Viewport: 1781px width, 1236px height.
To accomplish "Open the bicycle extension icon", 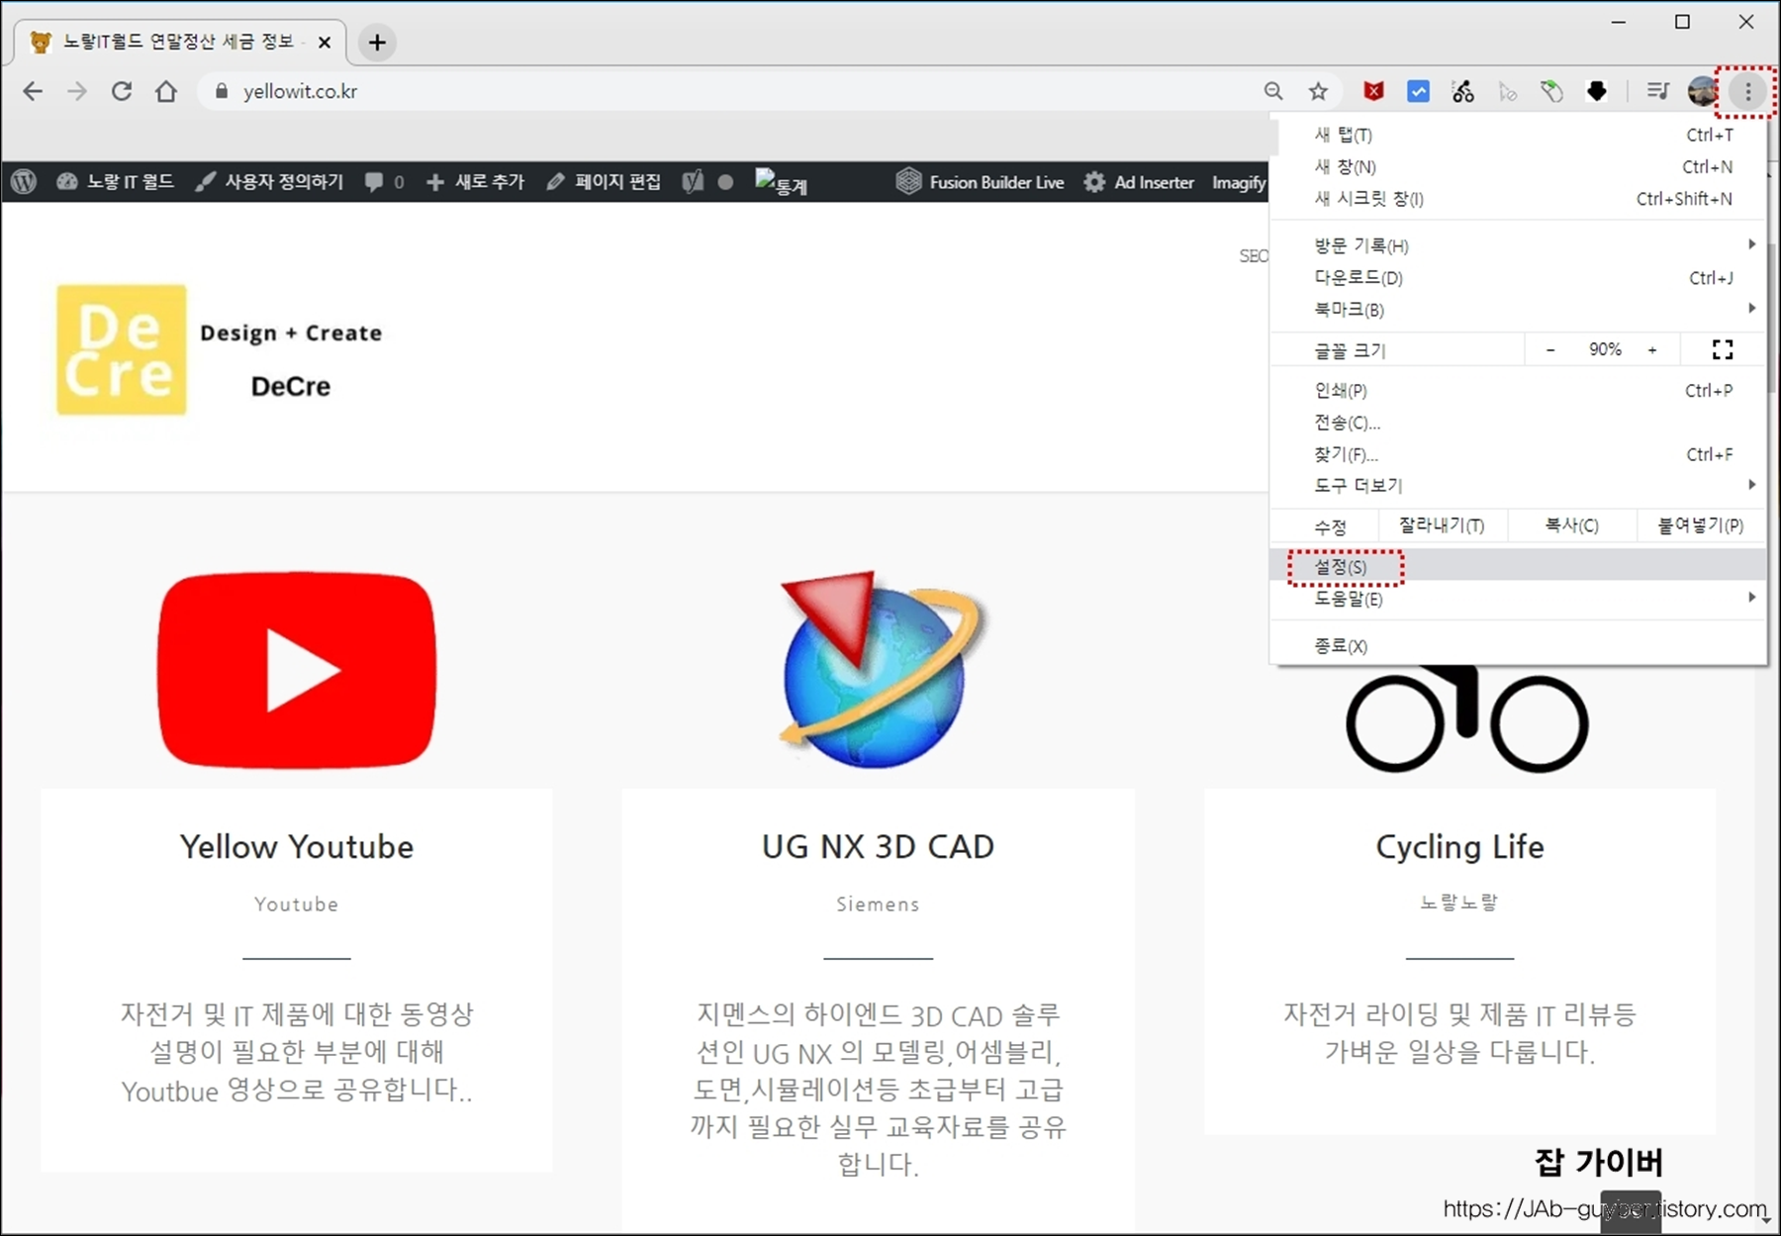I will [x=1462, y=92].
